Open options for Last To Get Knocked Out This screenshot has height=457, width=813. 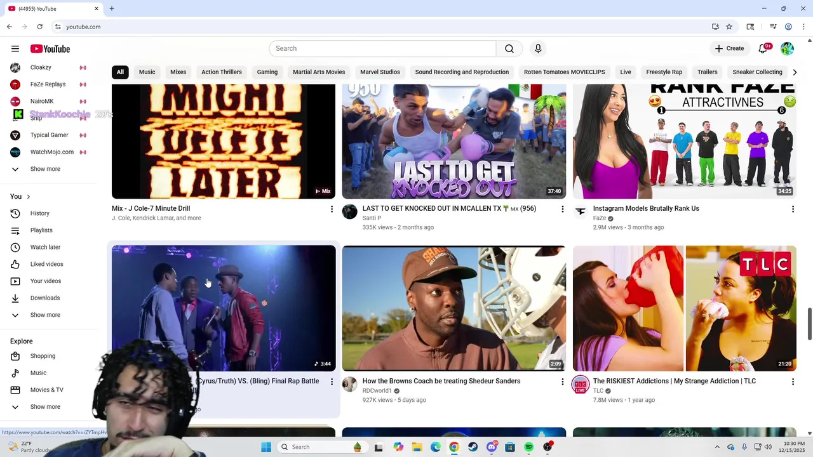[562, 209]
